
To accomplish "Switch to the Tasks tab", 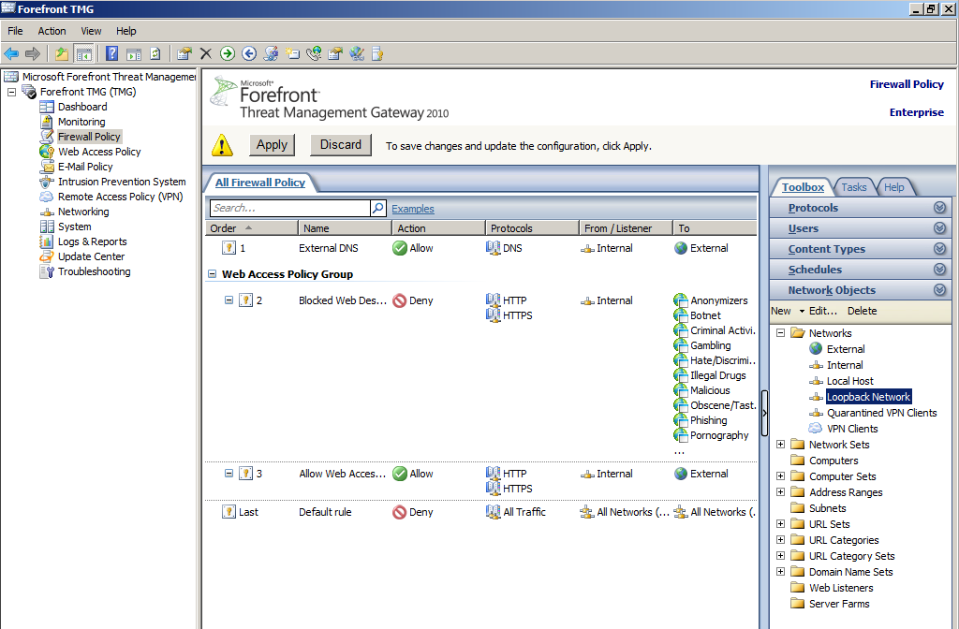I will tap(853, 187).
